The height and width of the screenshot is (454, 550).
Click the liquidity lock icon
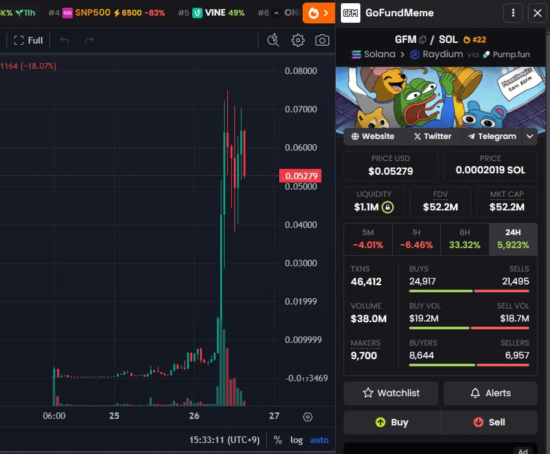(x=388, y=207)
